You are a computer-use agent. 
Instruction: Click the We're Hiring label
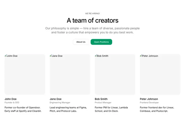pyautogui.click(x=92, y=14)
